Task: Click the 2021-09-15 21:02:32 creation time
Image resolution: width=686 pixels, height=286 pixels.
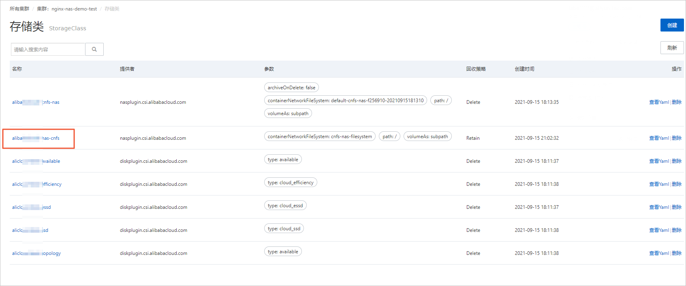Action: click(537, 138)
